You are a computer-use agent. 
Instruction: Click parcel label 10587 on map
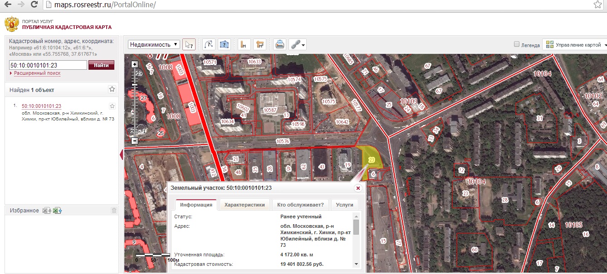click(270, 110)
